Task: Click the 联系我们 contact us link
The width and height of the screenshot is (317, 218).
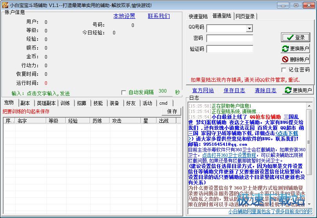Action: [158, 16]
